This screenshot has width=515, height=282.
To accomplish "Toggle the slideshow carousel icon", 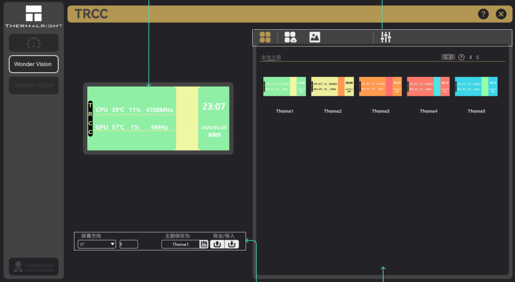I will 448,57.
